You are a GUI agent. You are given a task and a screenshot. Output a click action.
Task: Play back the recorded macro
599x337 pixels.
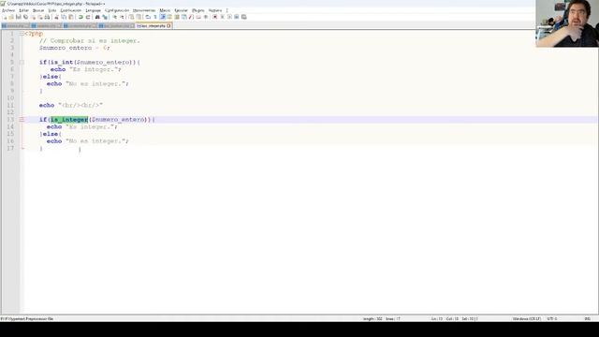pos(229,17)
